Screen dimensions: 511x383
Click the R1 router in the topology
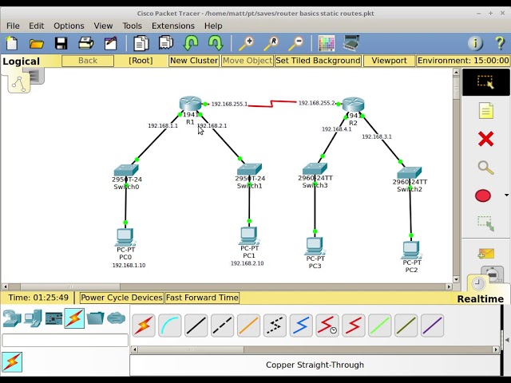tap(191, 103)
